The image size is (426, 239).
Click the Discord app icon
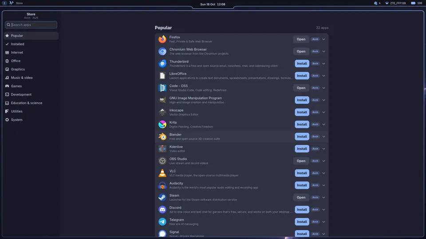(162, 209)
